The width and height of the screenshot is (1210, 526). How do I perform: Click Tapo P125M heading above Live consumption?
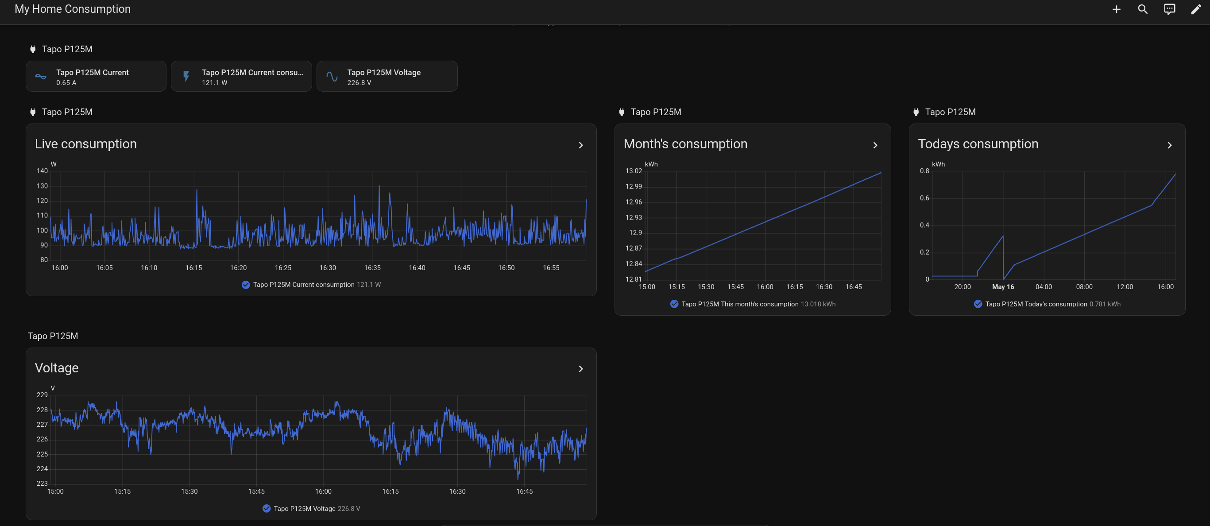point(67,112)
